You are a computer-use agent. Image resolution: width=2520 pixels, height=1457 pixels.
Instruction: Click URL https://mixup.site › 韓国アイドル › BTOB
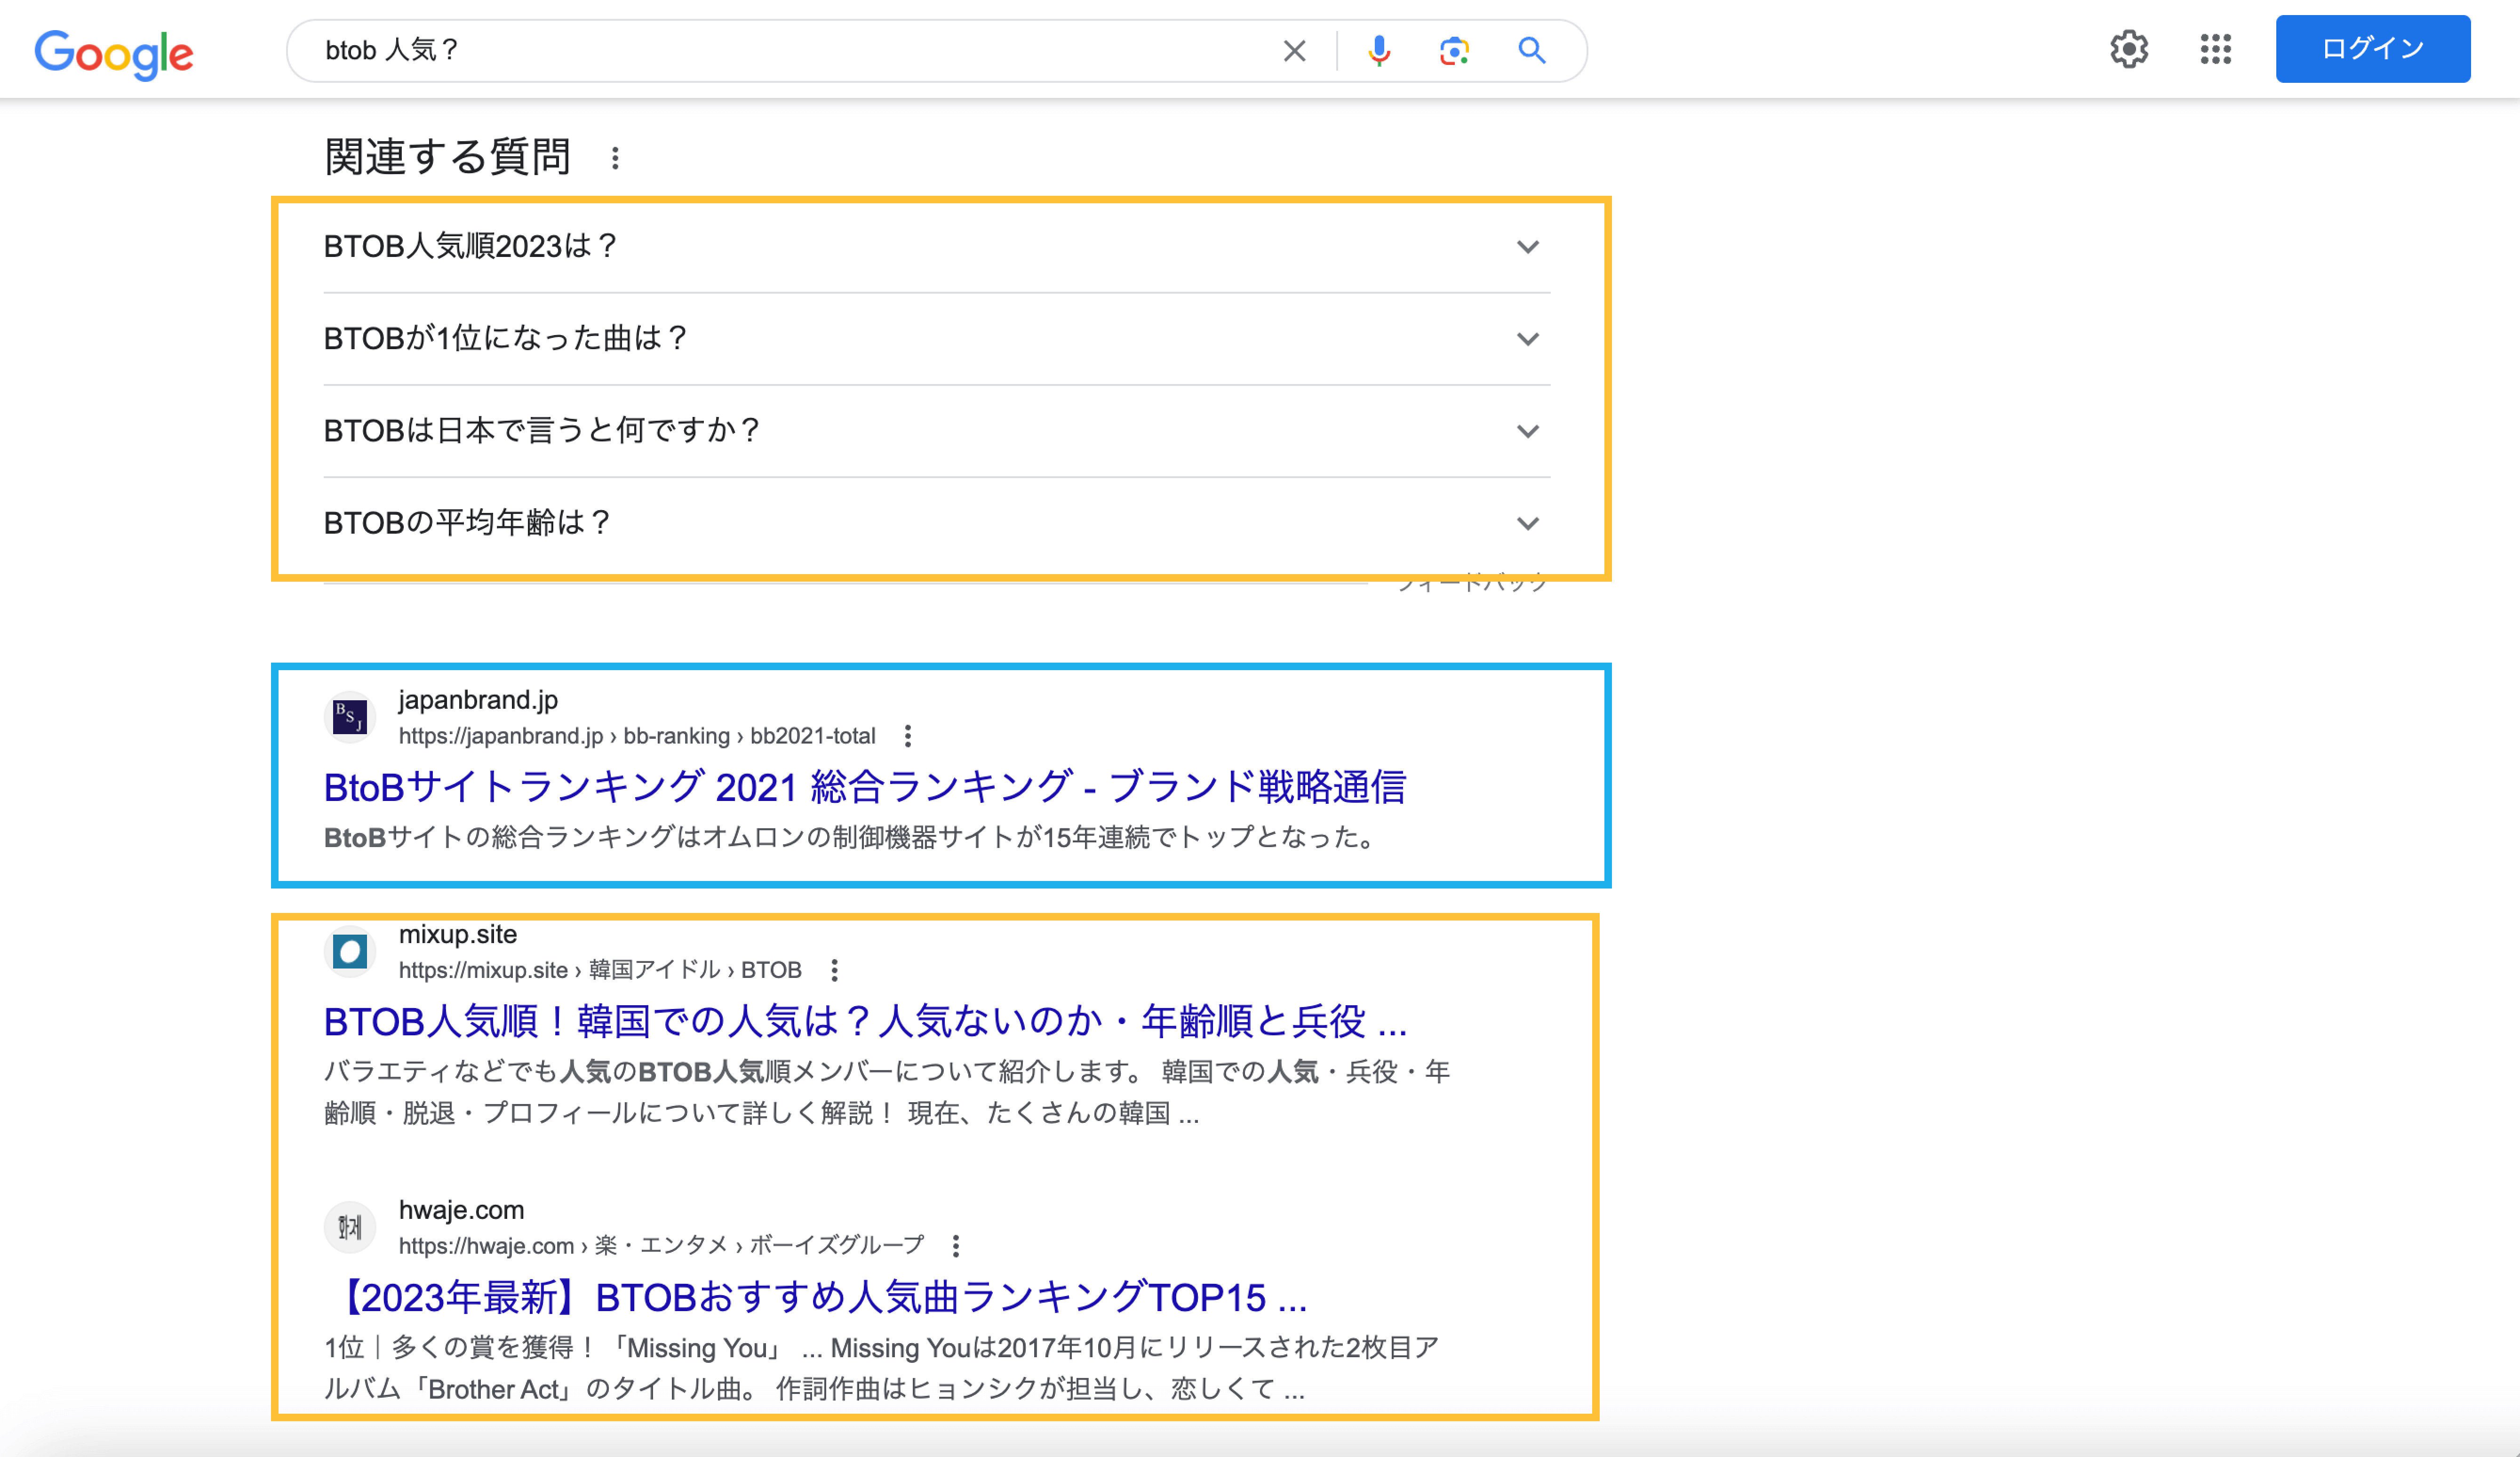[600, 970]
